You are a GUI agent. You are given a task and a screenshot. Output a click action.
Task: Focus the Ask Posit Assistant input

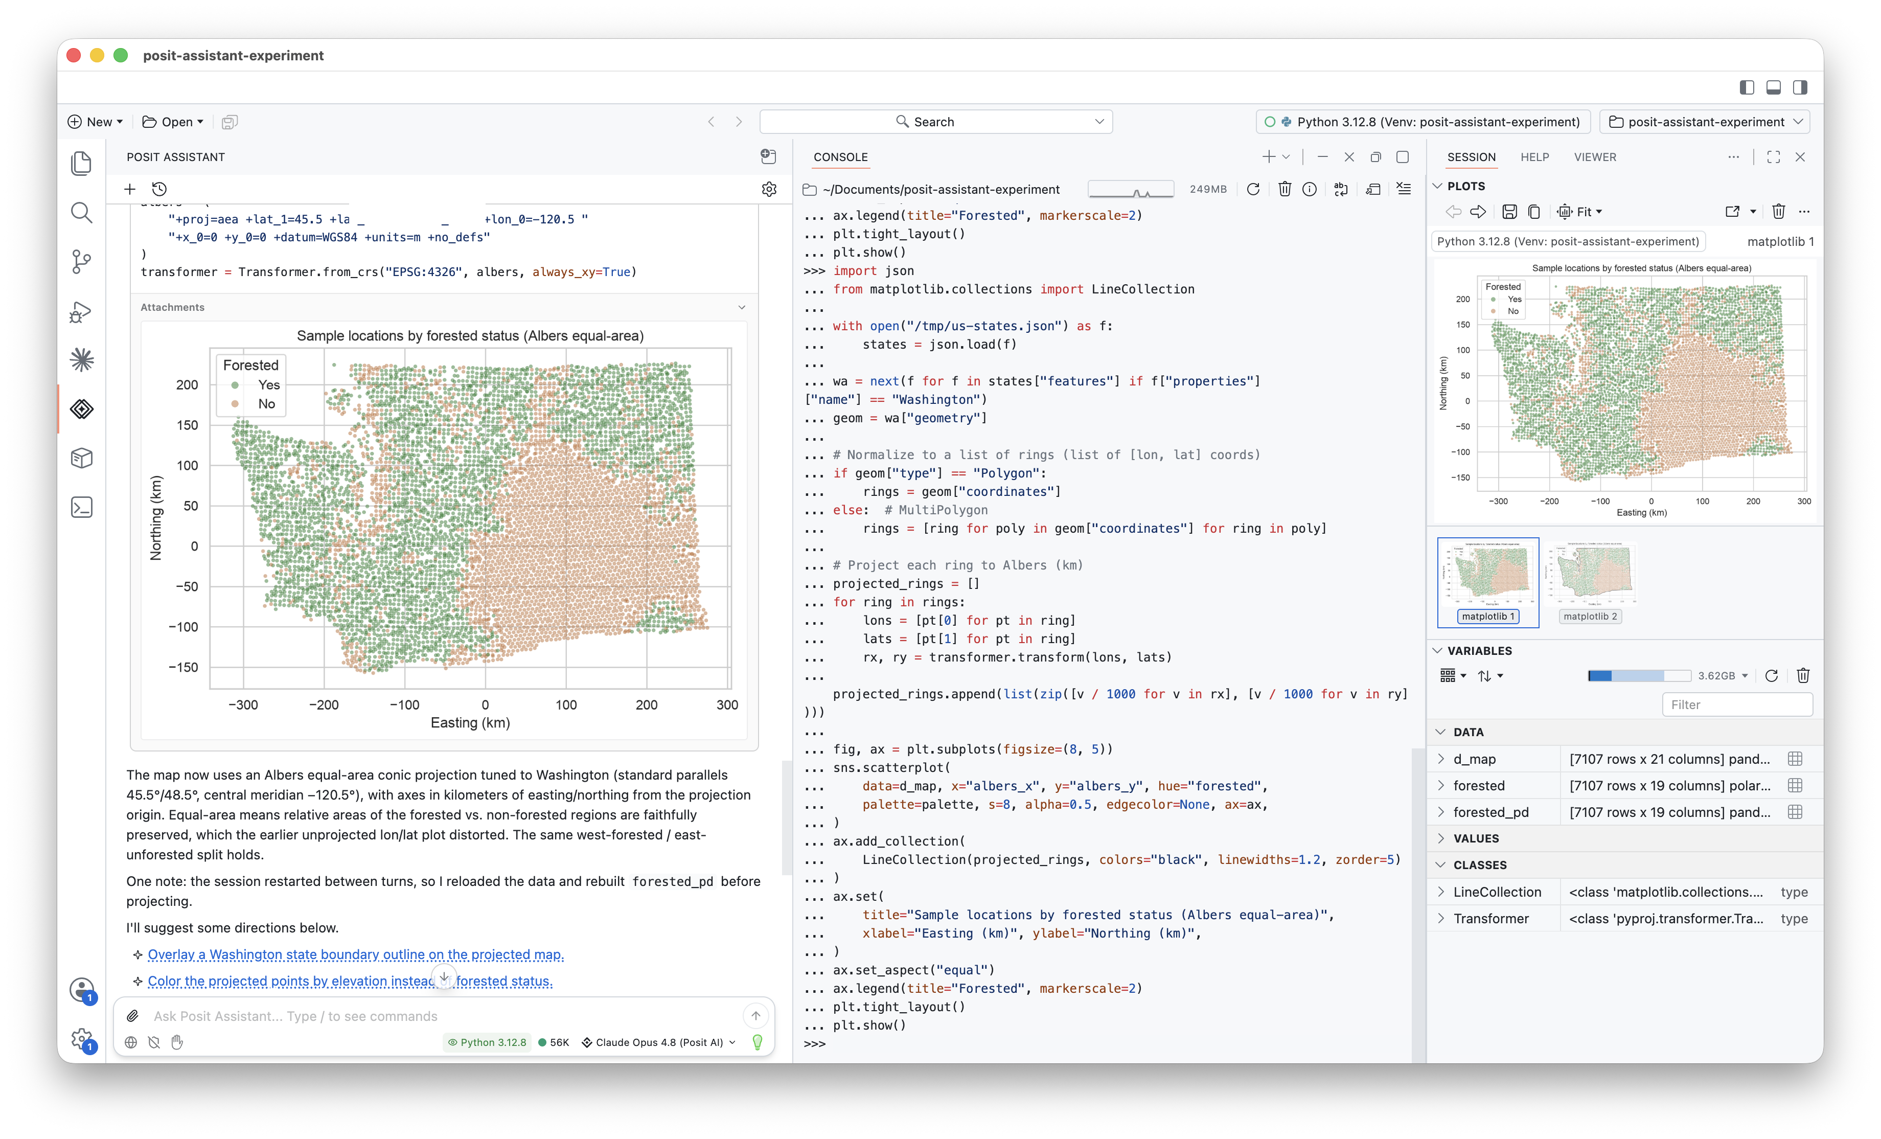443,1016
